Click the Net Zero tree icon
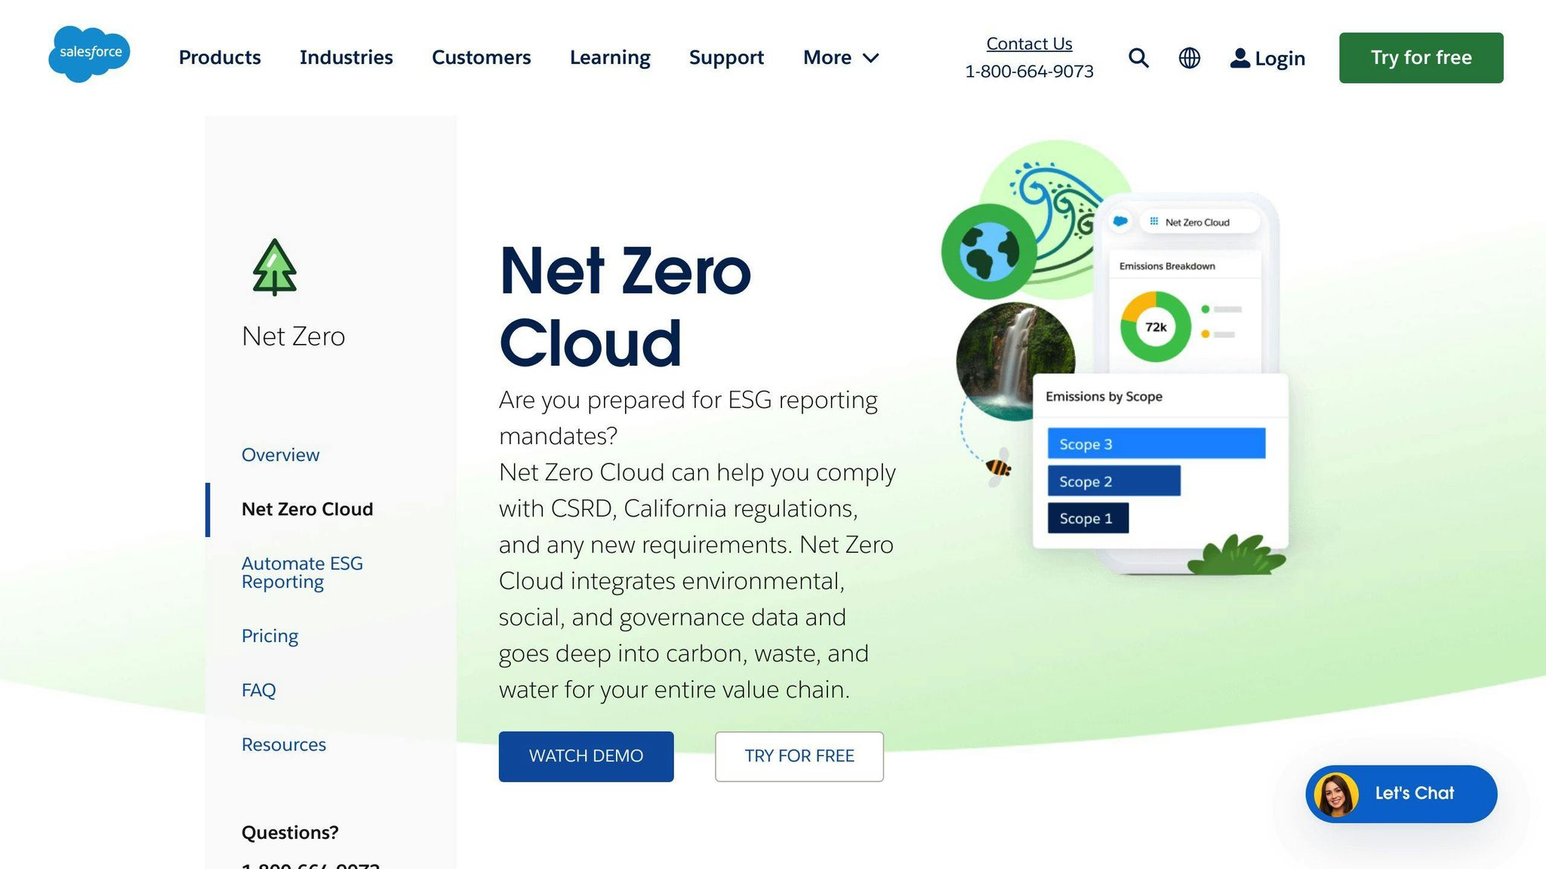This screenshot has width=1546, height=869. click(274, 267)
